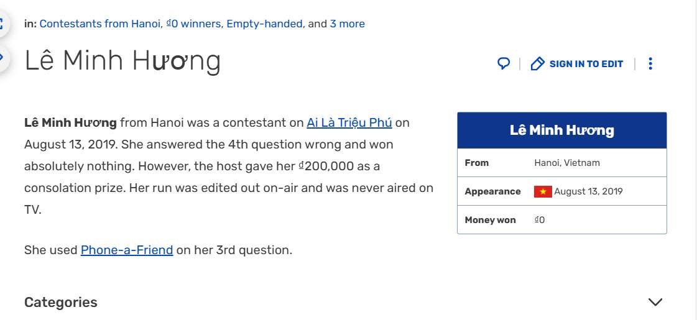Open the 'Phone-a-Friend' article link
The height and width of the screenshot is (320, 697).
point(127,250)
